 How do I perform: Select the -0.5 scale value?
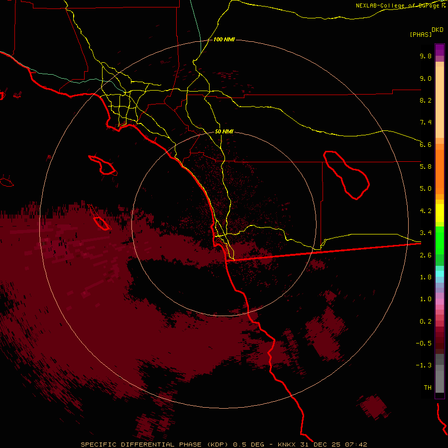pyautogui.click(x=424, y=343)
